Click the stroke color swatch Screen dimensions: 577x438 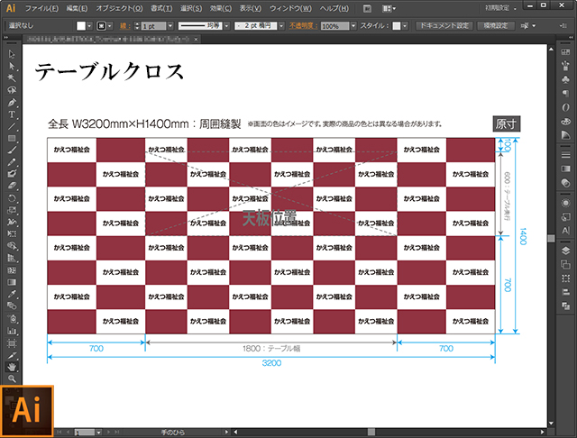coord(101,26)
